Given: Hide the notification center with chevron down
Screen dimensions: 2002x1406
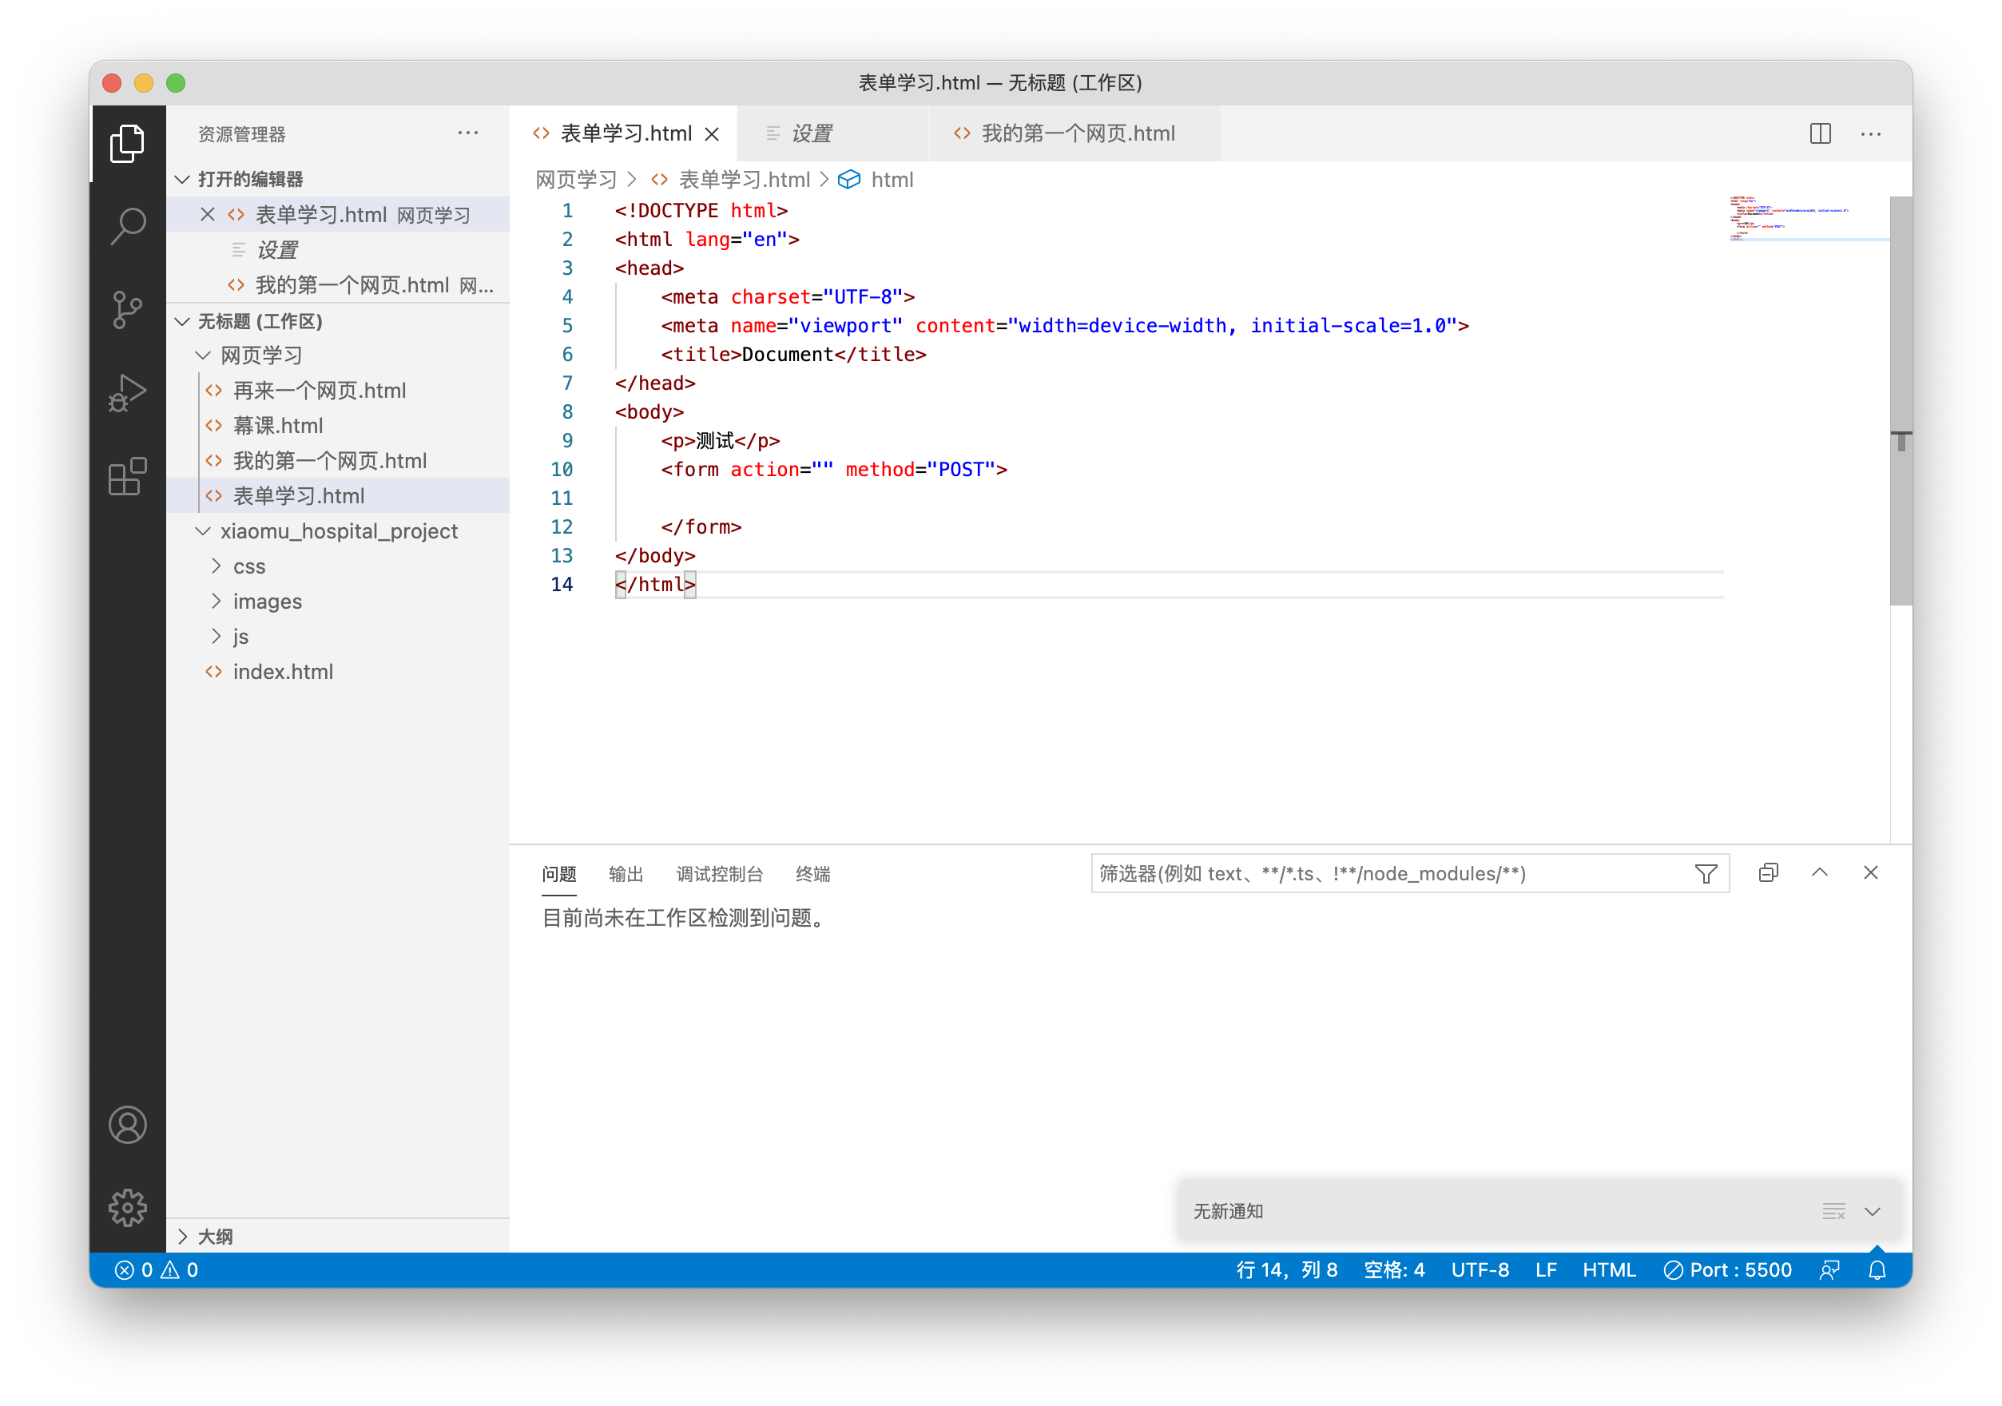Looking at the screenshot, I should click(1872, 1211).
